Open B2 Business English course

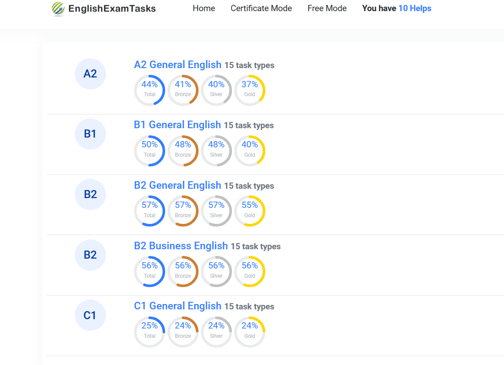point(181,246)
